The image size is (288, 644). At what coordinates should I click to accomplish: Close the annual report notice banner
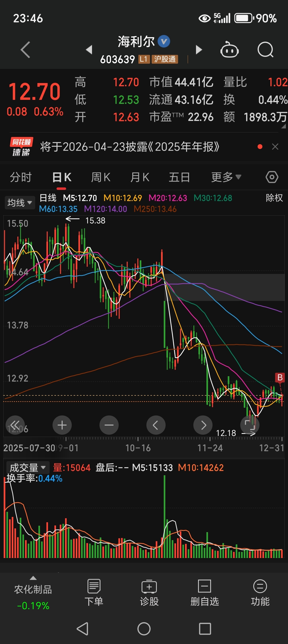[275, 147]
